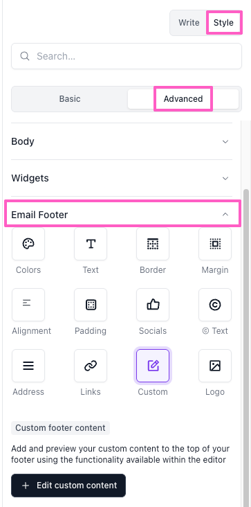Screen dimensions: 251x507
Task: Open the Alignment option icon
Action: coord(28,305)
